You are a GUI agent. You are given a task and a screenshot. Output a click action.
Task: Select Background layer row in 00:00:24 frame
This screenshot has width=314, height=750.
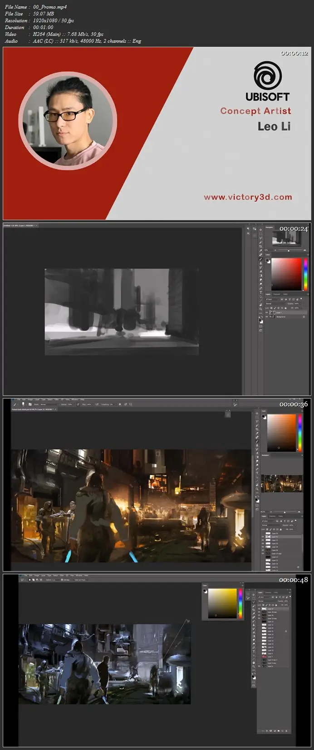point(286,317)
